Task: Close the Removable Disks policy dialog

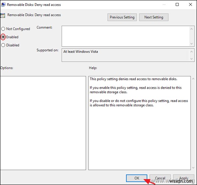Action: (x=191, y=5)
